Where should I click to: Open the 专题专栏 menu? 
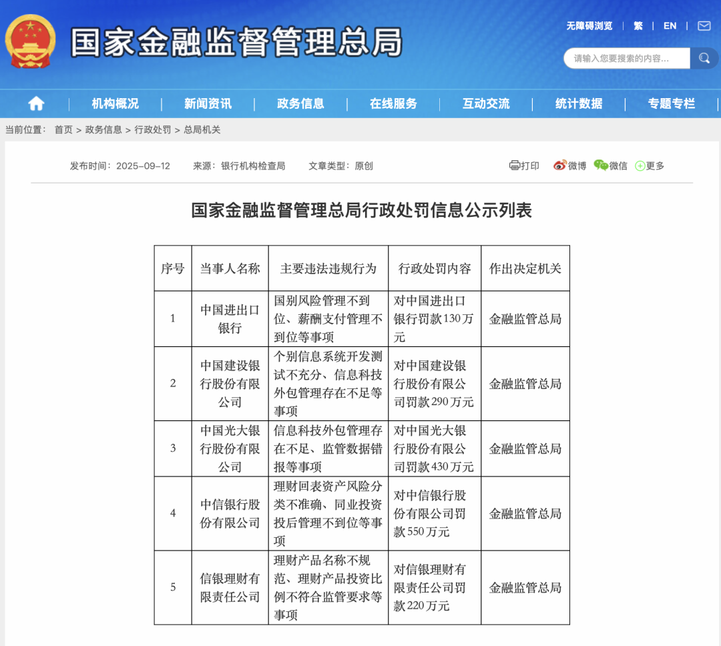671,103
